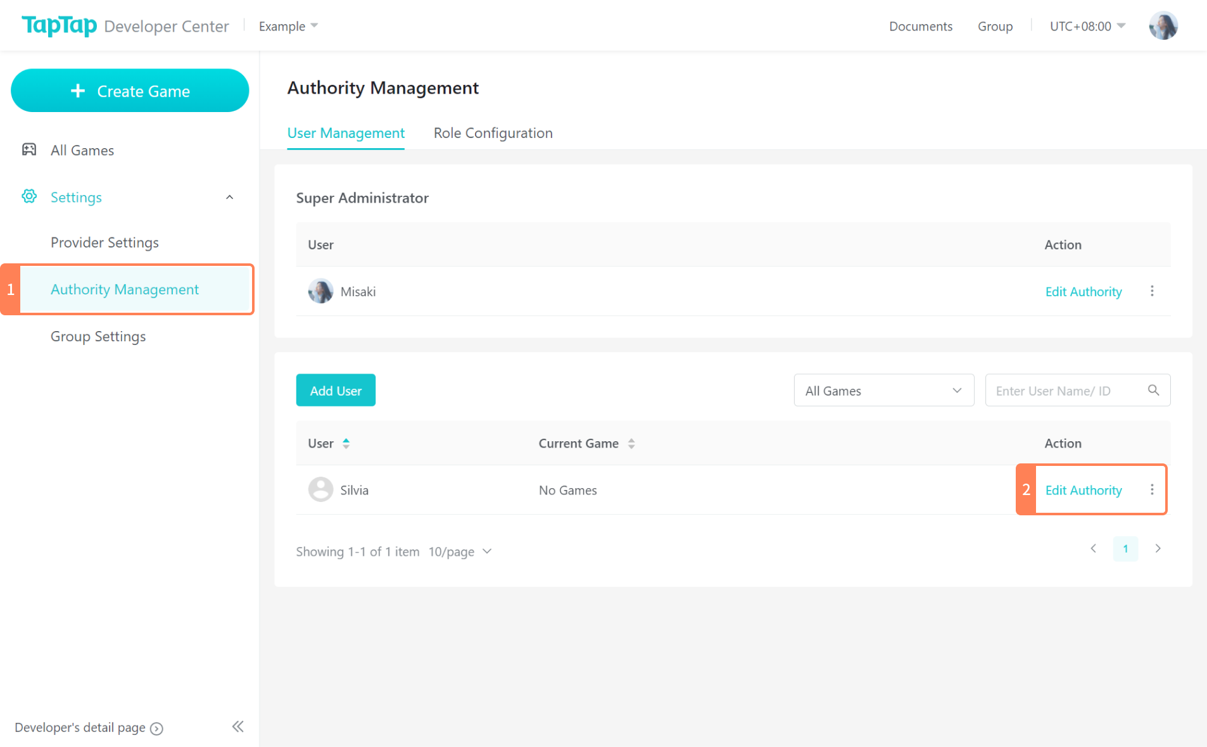Click the Add User button
Viewport: 1207px width, 747px height.
(x=336, y=391)
